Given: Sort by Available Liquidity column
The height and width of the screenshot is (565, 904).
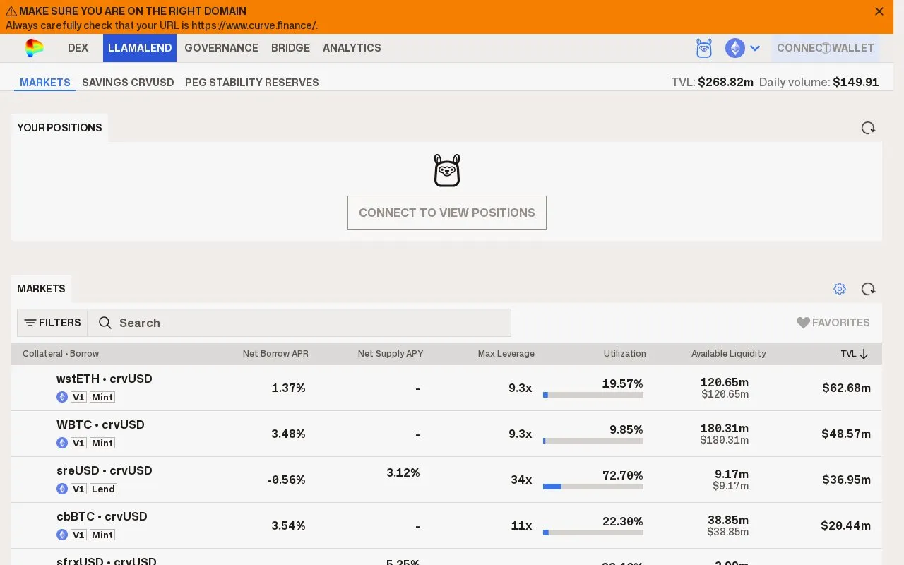Looking at the screenshot, I should click(x=728, y=354).
